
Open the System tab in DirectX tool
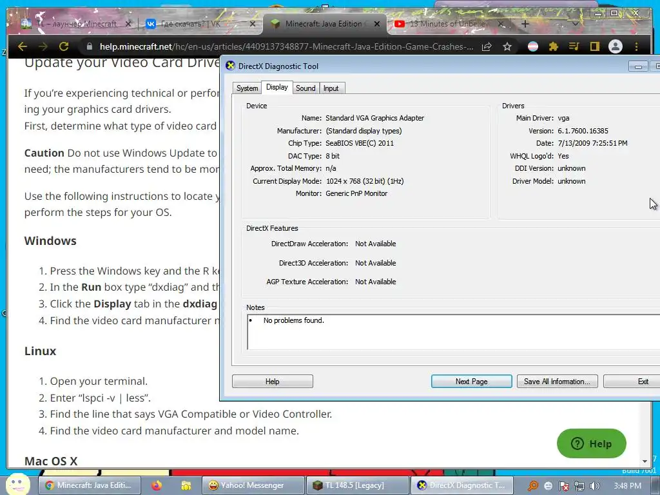click(247, 88)
